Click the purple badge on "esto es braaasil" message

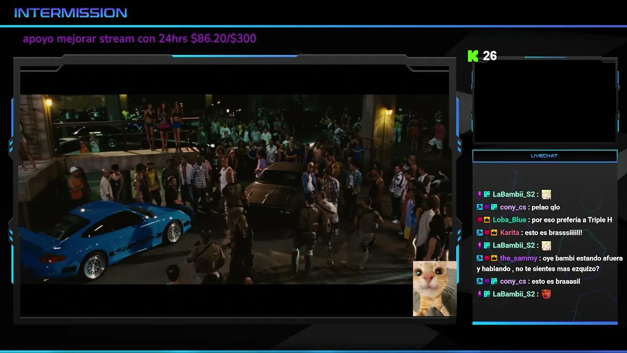[487, 281]
